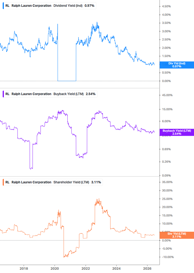Click the Shareholder Yield (LTM) legend label

tap(71, 182)
